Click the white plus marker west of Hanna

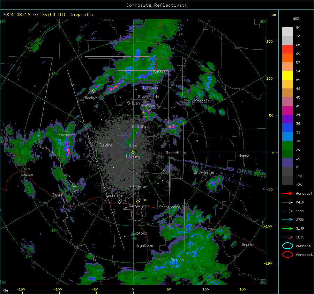[197, 141]
